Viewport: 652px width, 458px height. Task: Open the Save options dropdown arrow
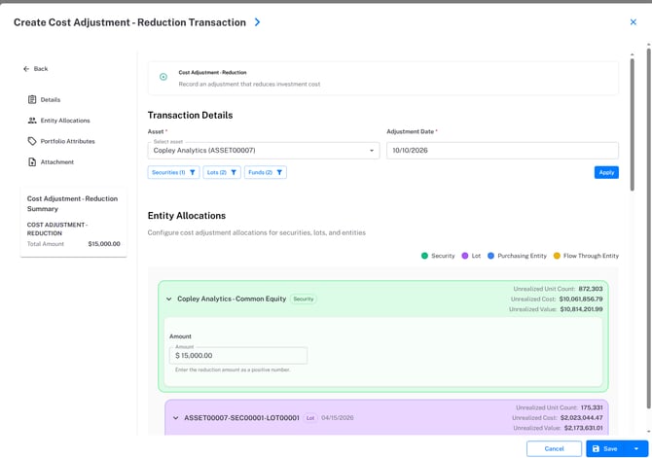coord(636,448)
